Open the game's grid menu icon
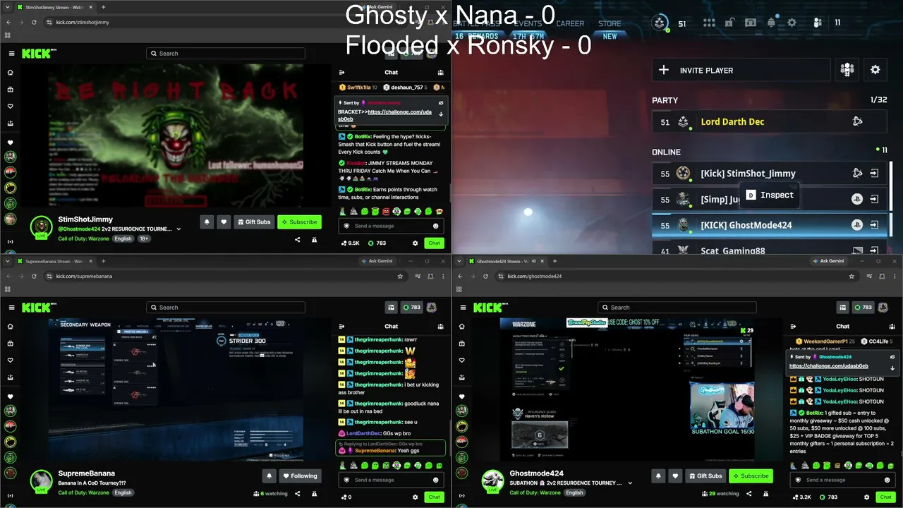The height and width of the screenshot is (508, 903). (709, 23)
